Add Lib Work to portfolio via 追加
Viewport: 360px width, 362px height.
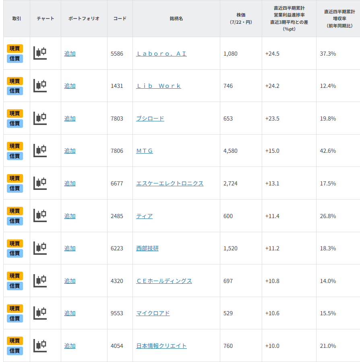(x=70, y=86)
